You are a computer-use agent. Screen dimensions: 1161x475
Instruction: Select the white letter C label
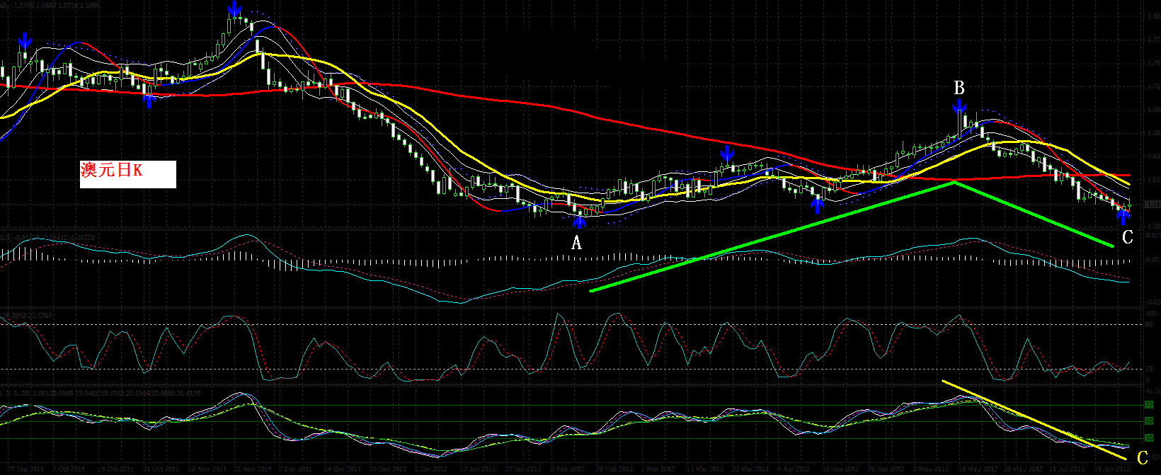coord(1128,237)
